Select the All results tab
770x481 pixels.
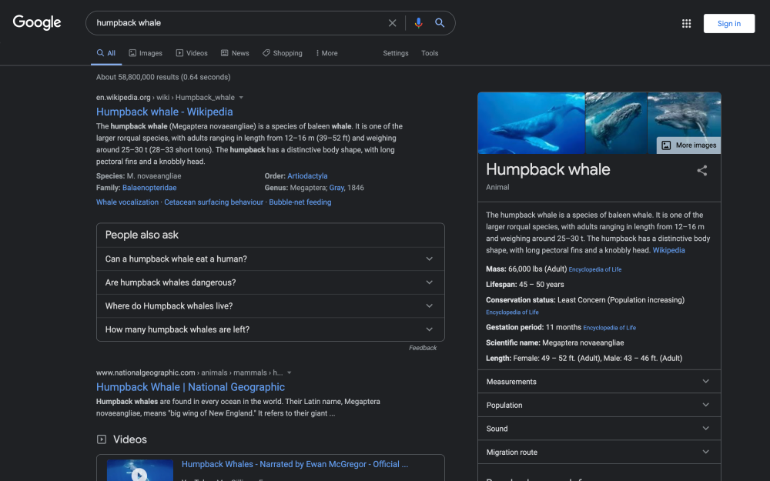pyautogui.click(x=106, y=53)
